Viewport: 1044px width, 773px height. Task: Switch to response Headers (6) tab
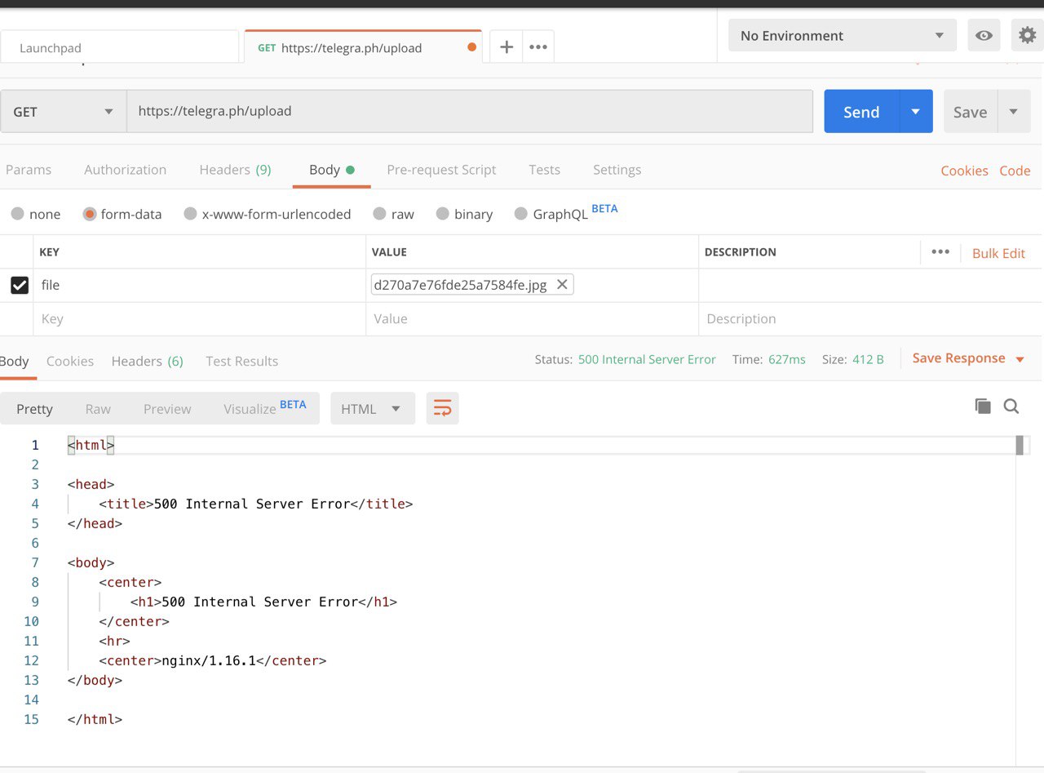point(148,361)
